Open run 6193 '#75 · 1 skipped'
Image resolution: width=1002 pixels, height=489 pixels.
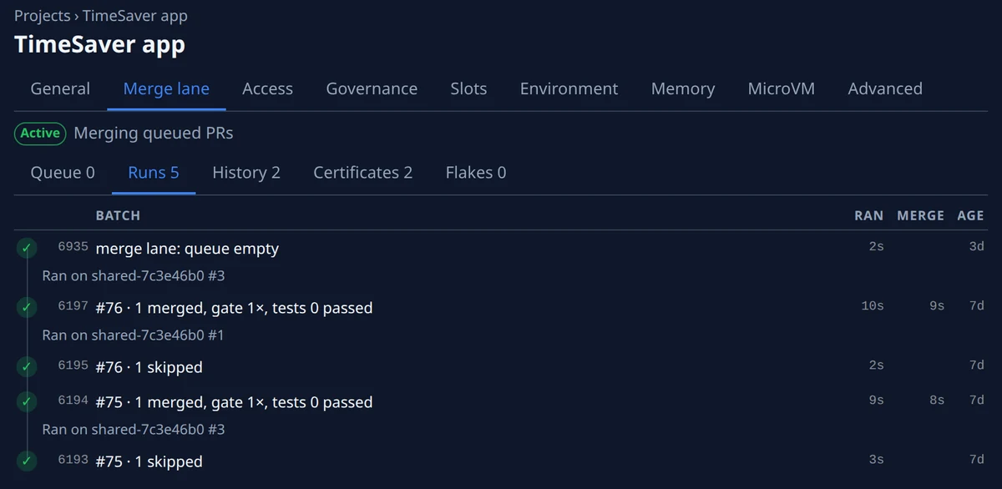click(149, 461)
